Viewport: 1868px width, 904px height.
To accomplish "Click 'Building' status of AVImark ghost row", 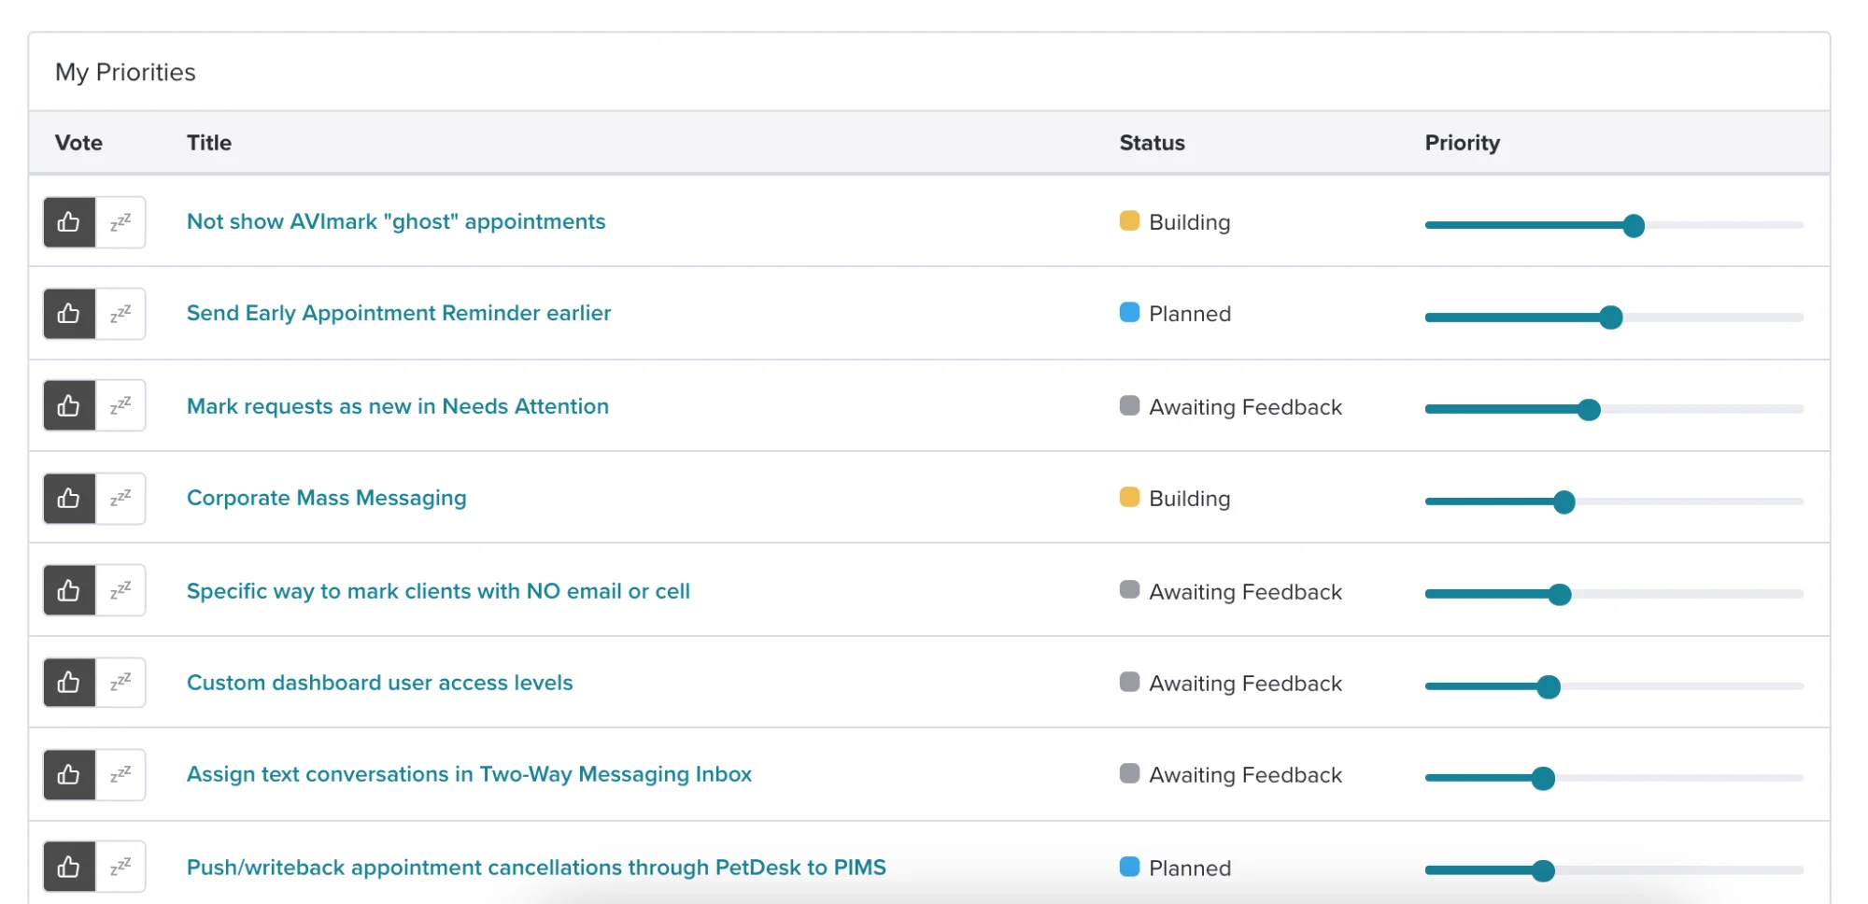I will point(1175,221).
